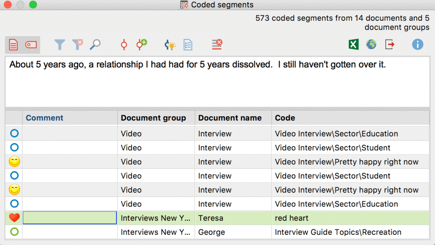The width and height of the screenshot is (435, 245).
Task: Click the upper smiley emoticon icon
Action: pyautogui.click(x=14, y=162)
